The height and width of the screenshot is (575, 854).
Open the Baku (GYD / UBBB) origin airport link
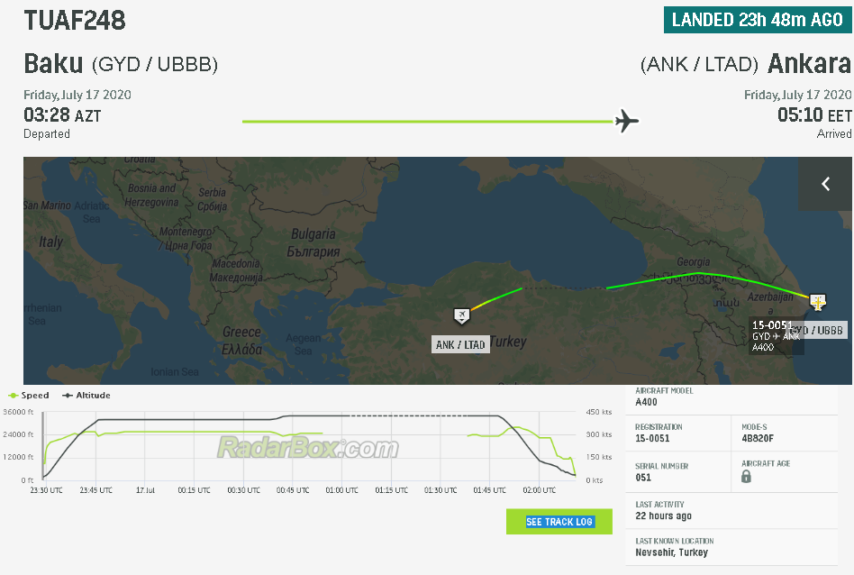point(121,64)
